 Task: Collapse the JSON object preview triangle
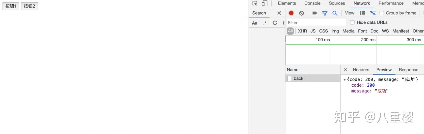point(344,80)
